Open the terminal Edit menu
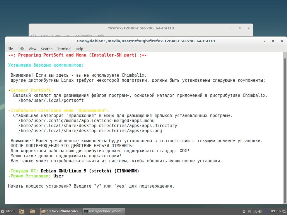Screen dimensions: 287x215 pos(21,49)
